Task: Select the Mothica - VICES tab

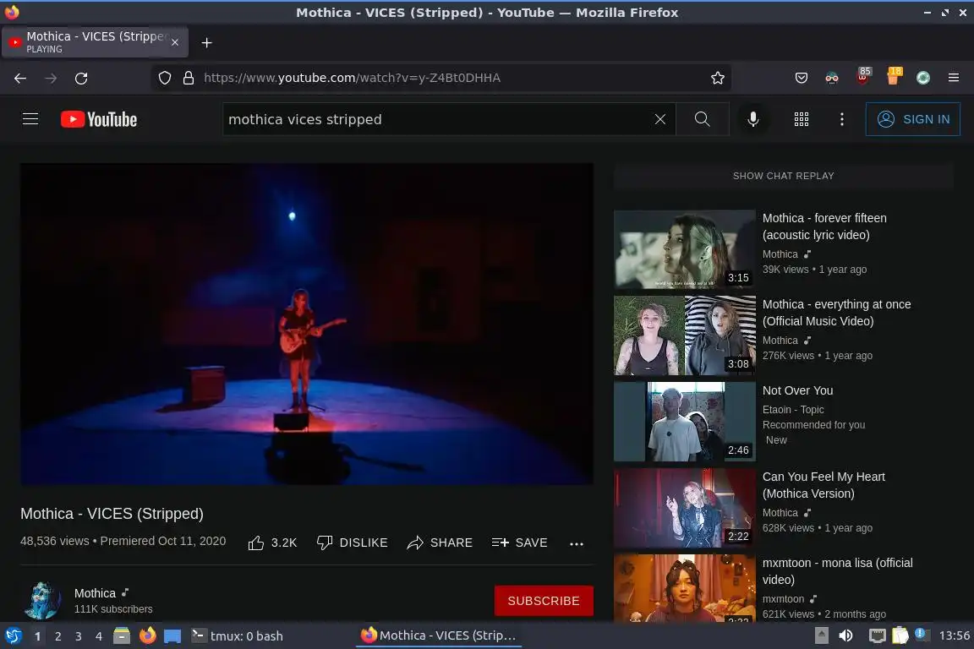Action: tap(93, 41)
